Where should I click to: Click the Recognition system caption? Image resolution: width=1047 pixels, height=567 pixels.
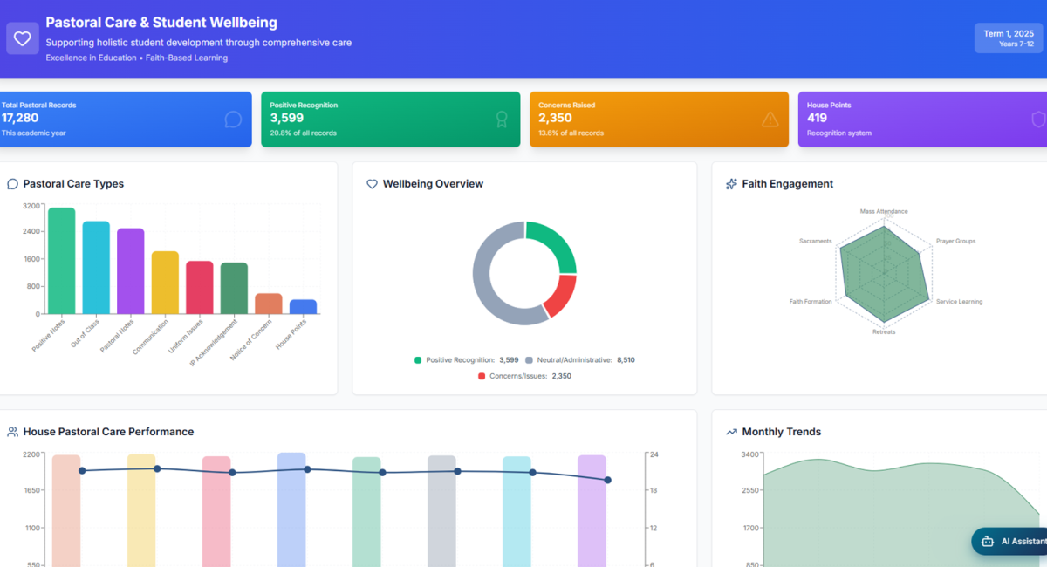click(x=839, y=133)
